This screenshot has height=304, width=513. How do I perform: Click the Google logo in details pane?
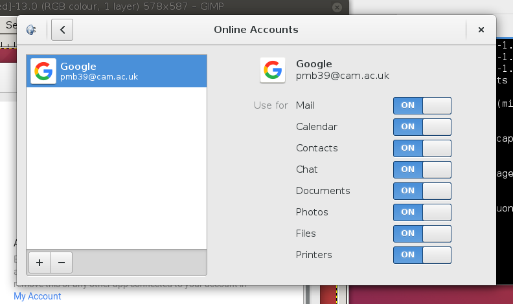tap(273, 70)
